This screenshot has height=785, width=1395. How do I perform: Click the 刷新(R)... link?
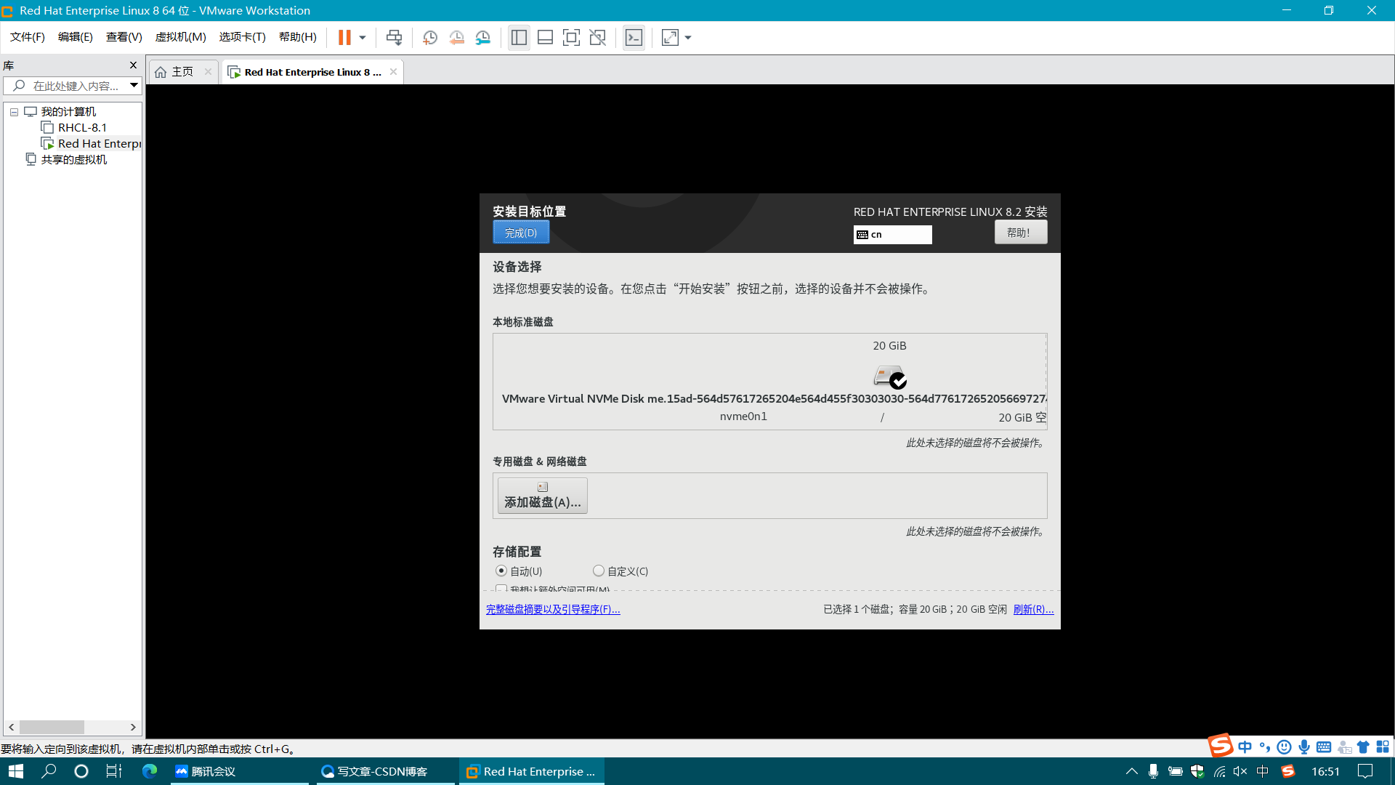click(x=1033, y=610)
